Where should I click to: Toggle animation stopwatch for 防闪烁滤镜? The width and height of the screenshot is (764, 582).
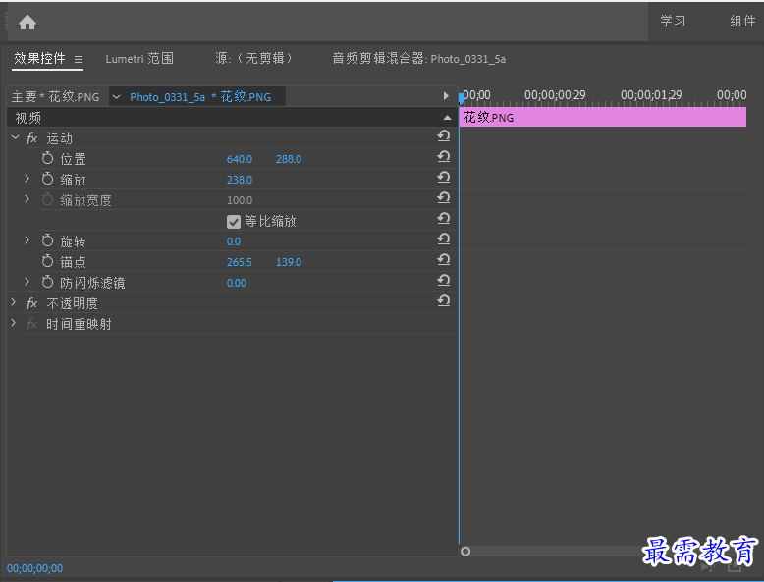pyautogui.click(x=47, y=282)
